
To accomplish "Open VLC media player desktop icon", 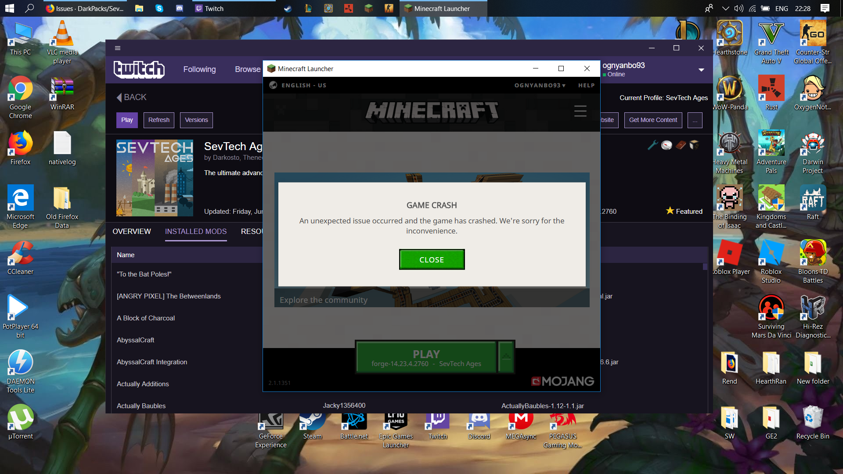I will [x=62, y=43].
